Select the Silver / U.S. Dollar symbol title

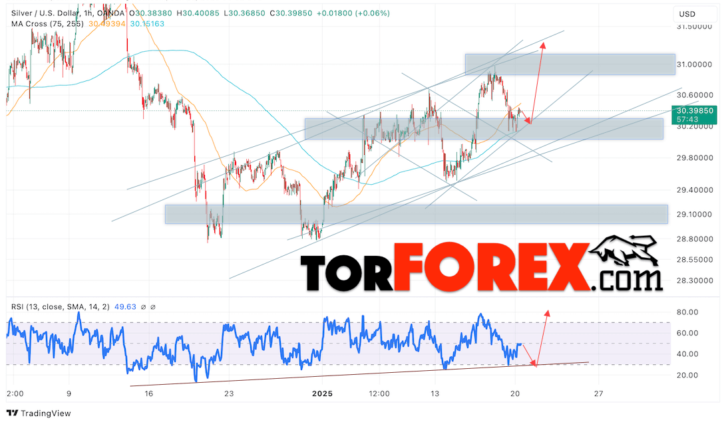coord(45,13)
